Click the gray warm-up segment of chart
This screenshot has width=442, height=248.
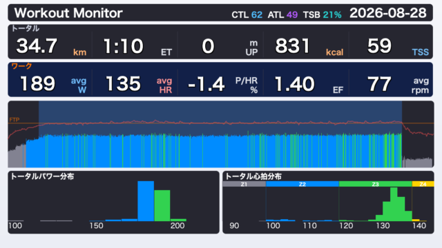pyautogui.click(x=17, y=156)
